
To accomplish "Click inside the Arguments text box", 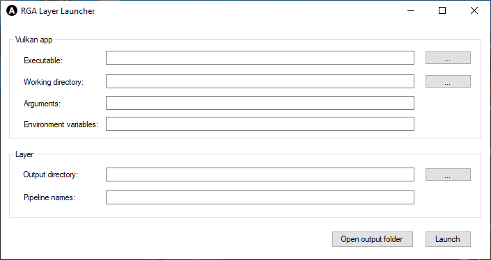I will [260, 103].
